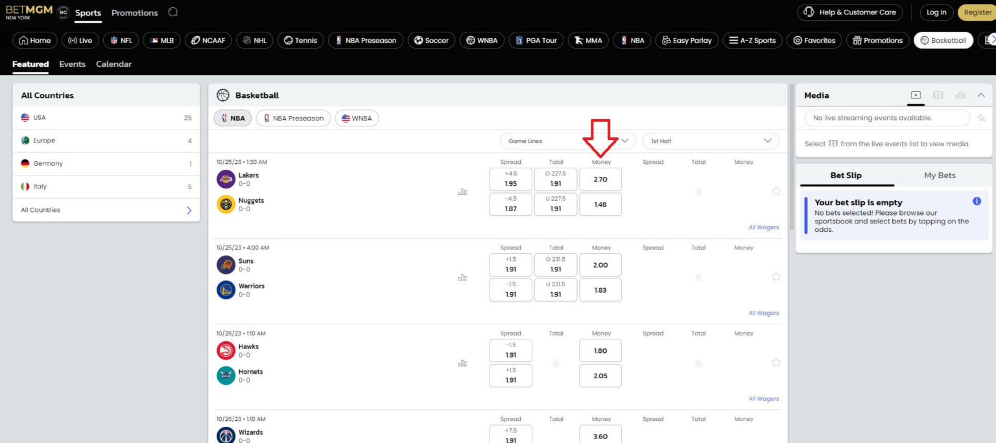This screenshot has height=443, width=996.
Task: Select NBA Preseason league filter chip
Action: click(x=293, y=119)
